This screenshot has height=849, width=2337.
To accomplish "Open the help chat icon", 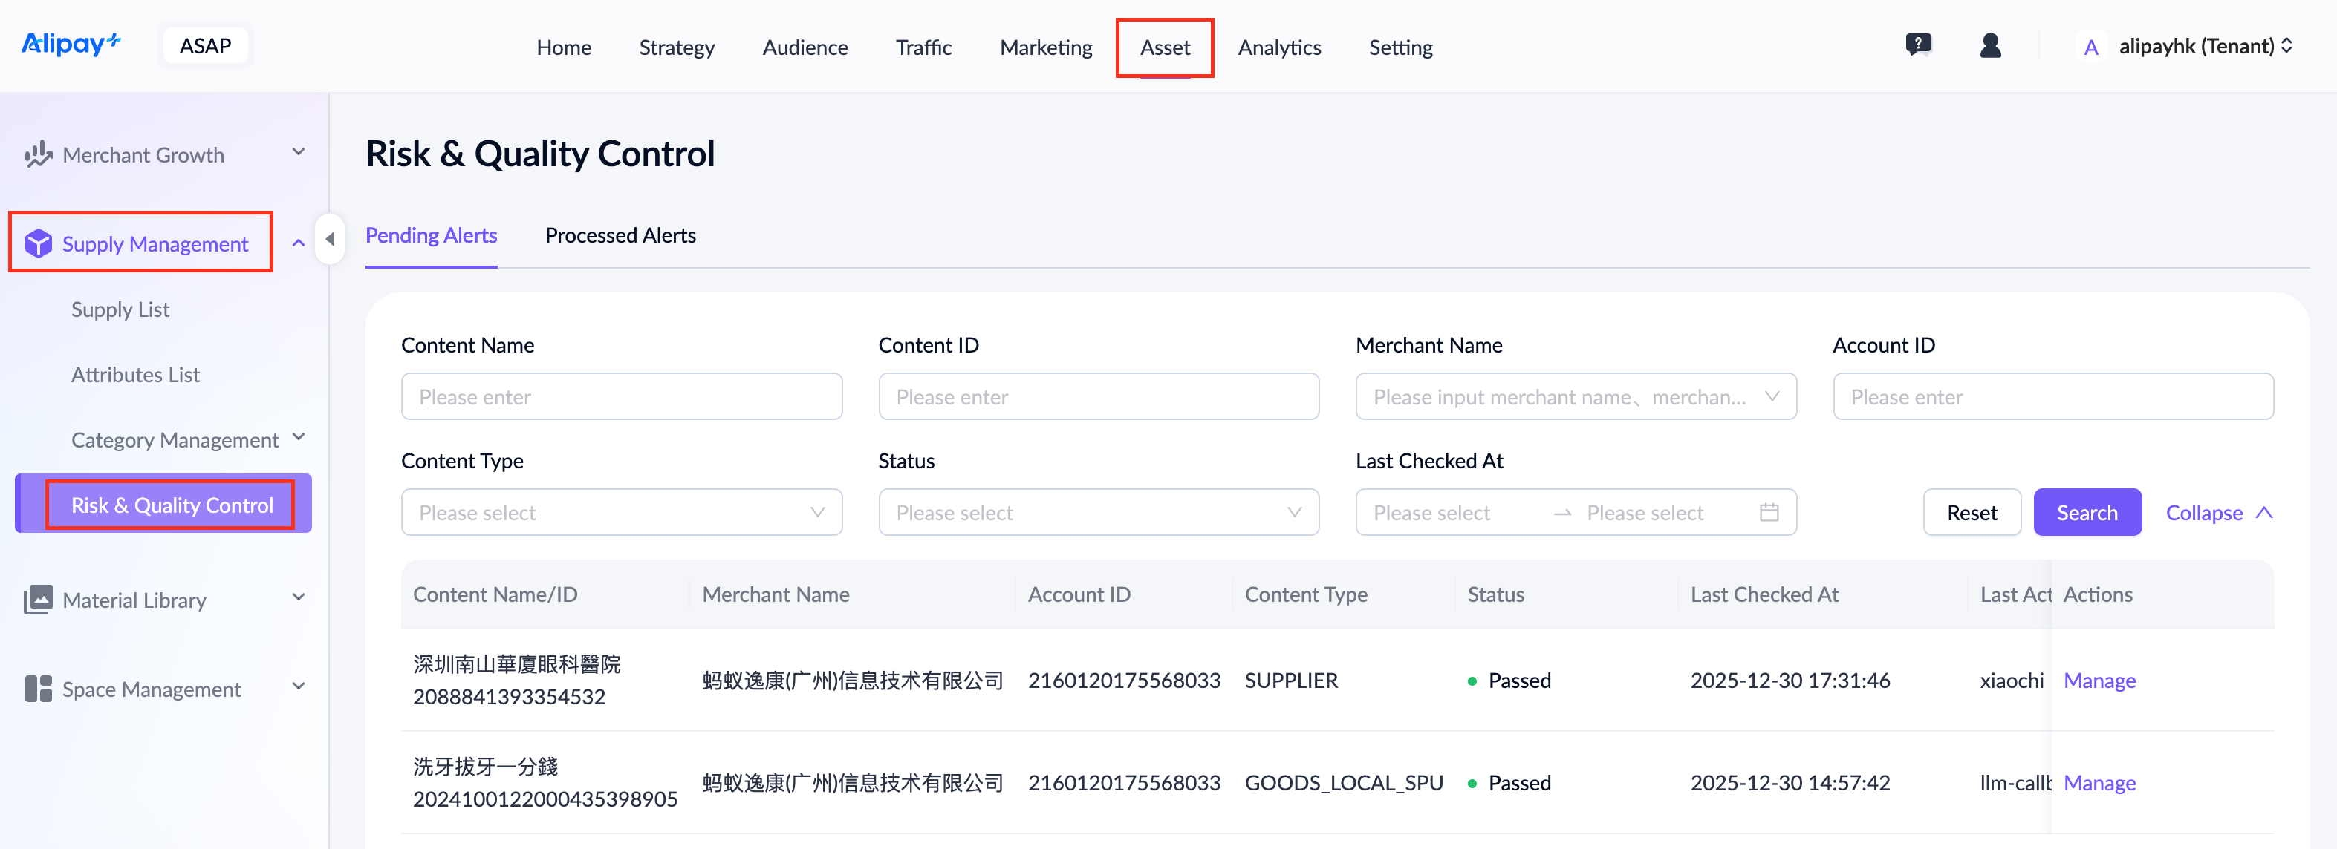I will coord(1918,45).
